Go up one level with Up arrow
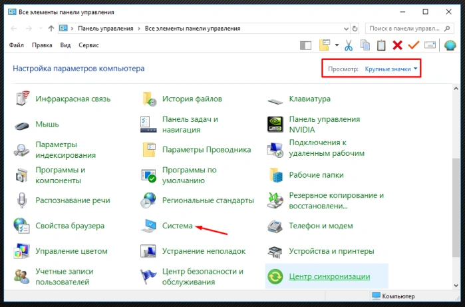The image size is (465, 307). [x=51, y=29]
